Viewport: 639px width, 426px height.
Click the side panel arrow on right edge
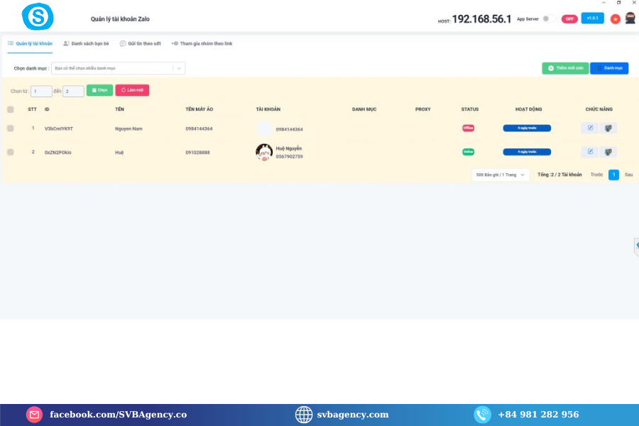(x=636, y=245)
